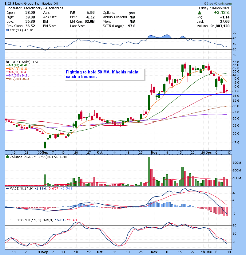The image size is (246, 255).
Task: Select the stochastic %D value 23.43
Action: (x=72, y=220)
